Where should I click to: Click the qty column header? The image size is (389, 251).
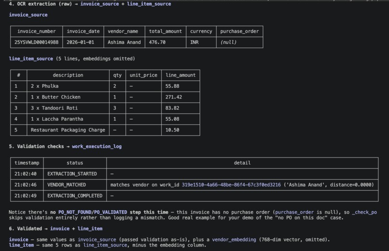117,75
